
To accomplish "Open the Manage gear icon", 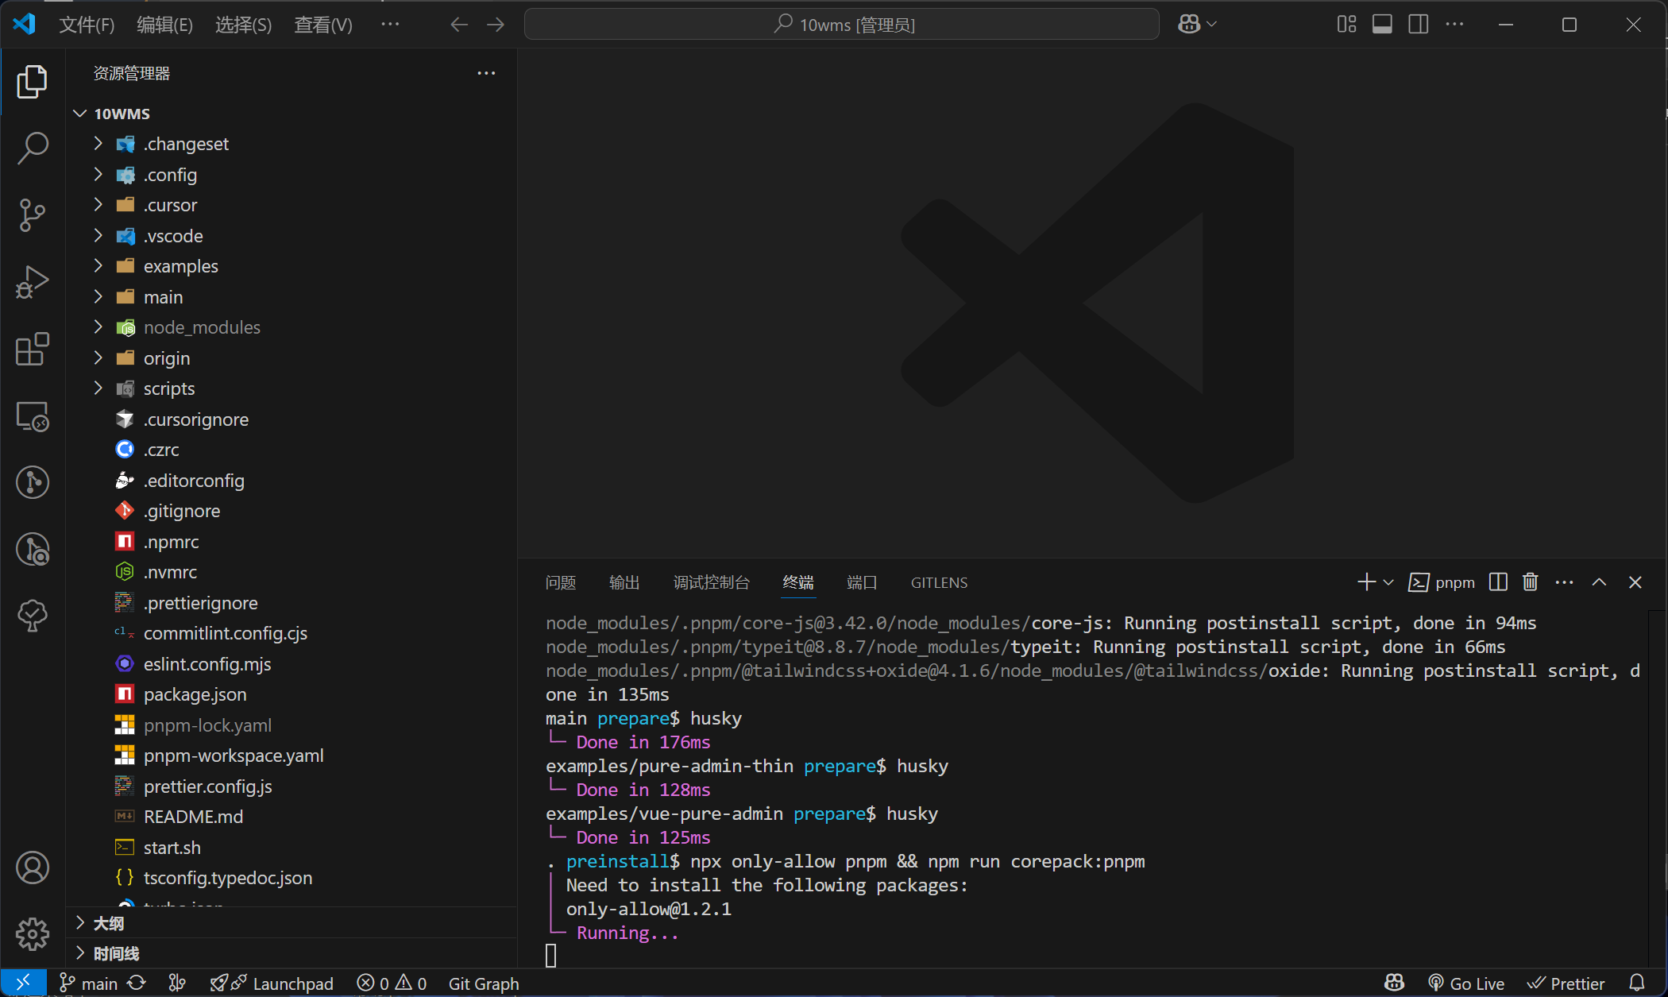I will [33, 934].
